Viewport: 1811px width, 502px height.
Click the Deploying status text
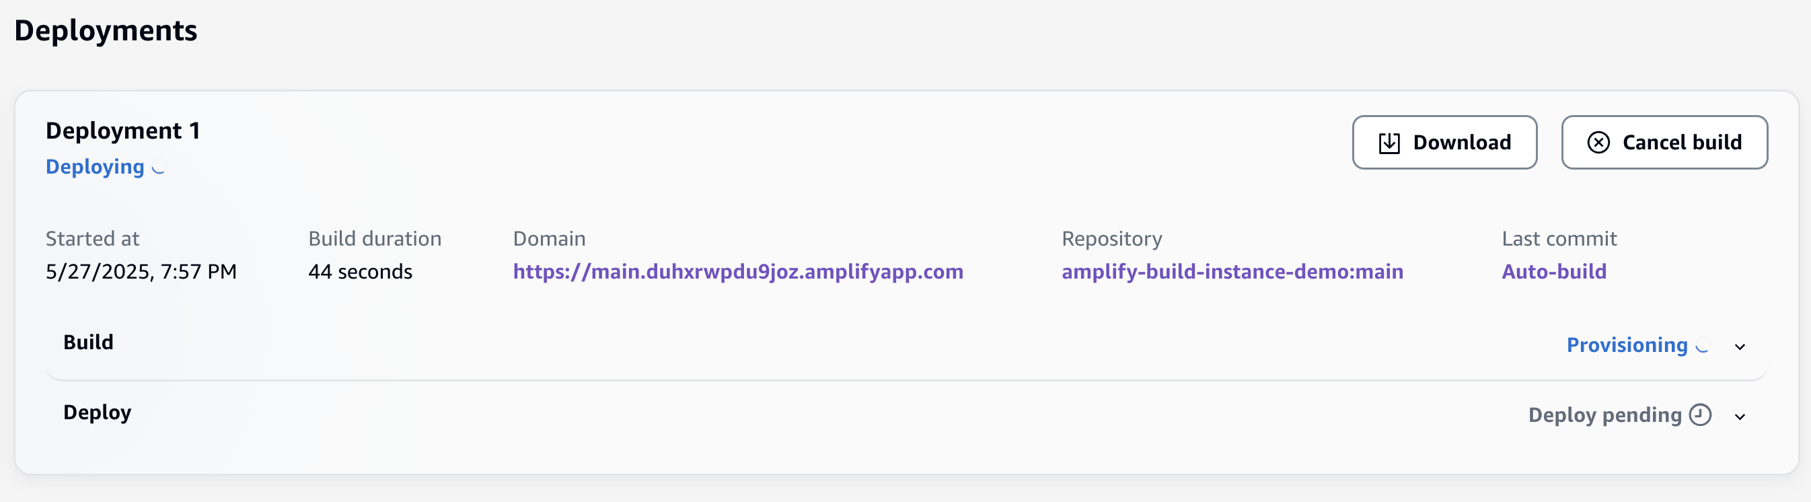pos(95,168)
